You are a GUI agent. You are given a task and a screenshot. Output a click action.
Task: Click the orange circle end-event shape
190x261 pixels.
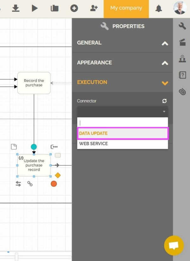coord(54,184)
